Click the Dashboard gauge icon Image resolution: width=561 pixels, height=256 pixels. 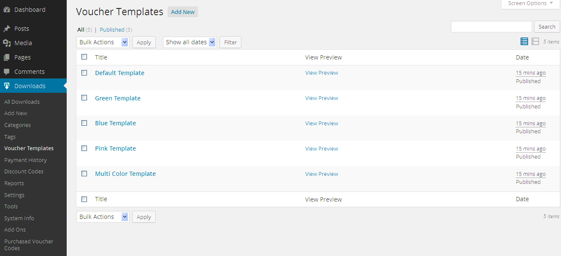tap(7, 10)
